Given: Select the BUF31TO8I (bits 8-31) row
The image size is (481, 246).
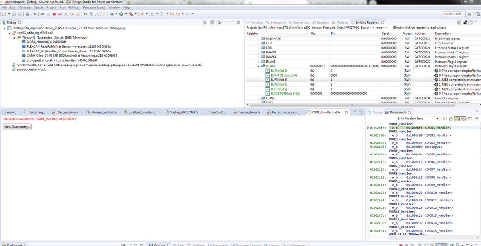Looking at the screenshot, I should pos(363,93).
